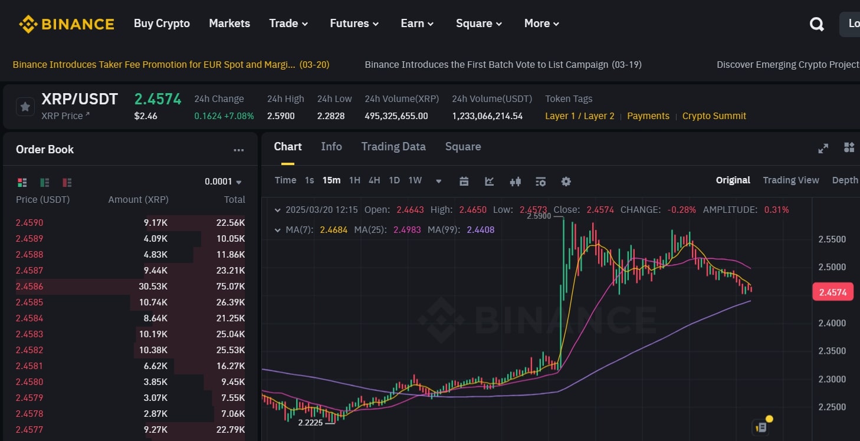Click the Layer 1 / Layer 2 tag
This screenshot has height=441, width=860.
pos(580,116)
